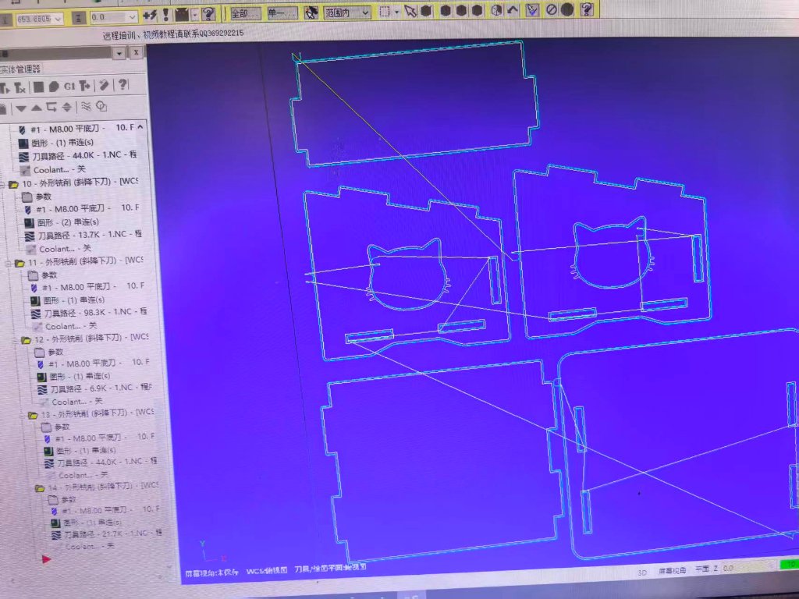Collapse operation 12 外形铣削 folder
This screenshot has height=599, width=799.
tap(14, 340)
